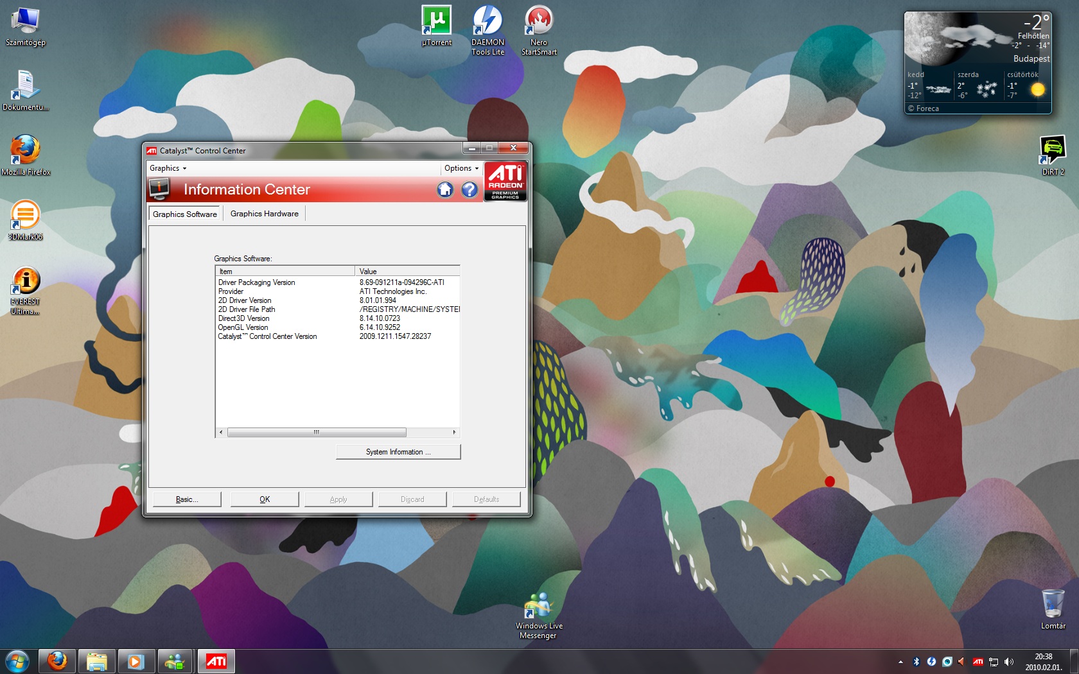1079x674 pixels.
Task: Select the 2D Driver Version row
Action: point(338,300)
